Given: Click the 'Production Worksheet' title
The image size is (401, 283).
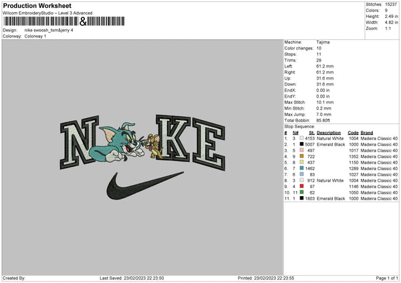Looking at the screenshot, I should tap(37, 5).
